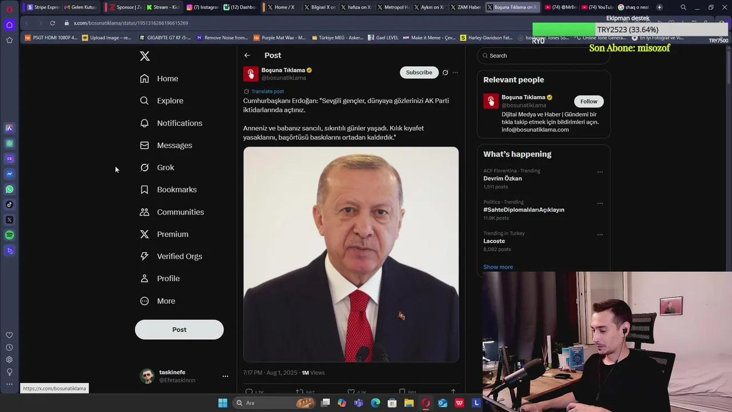Click the Opera tab search magnifier icon
Screen dimensions: 732x412
(683, 7)
